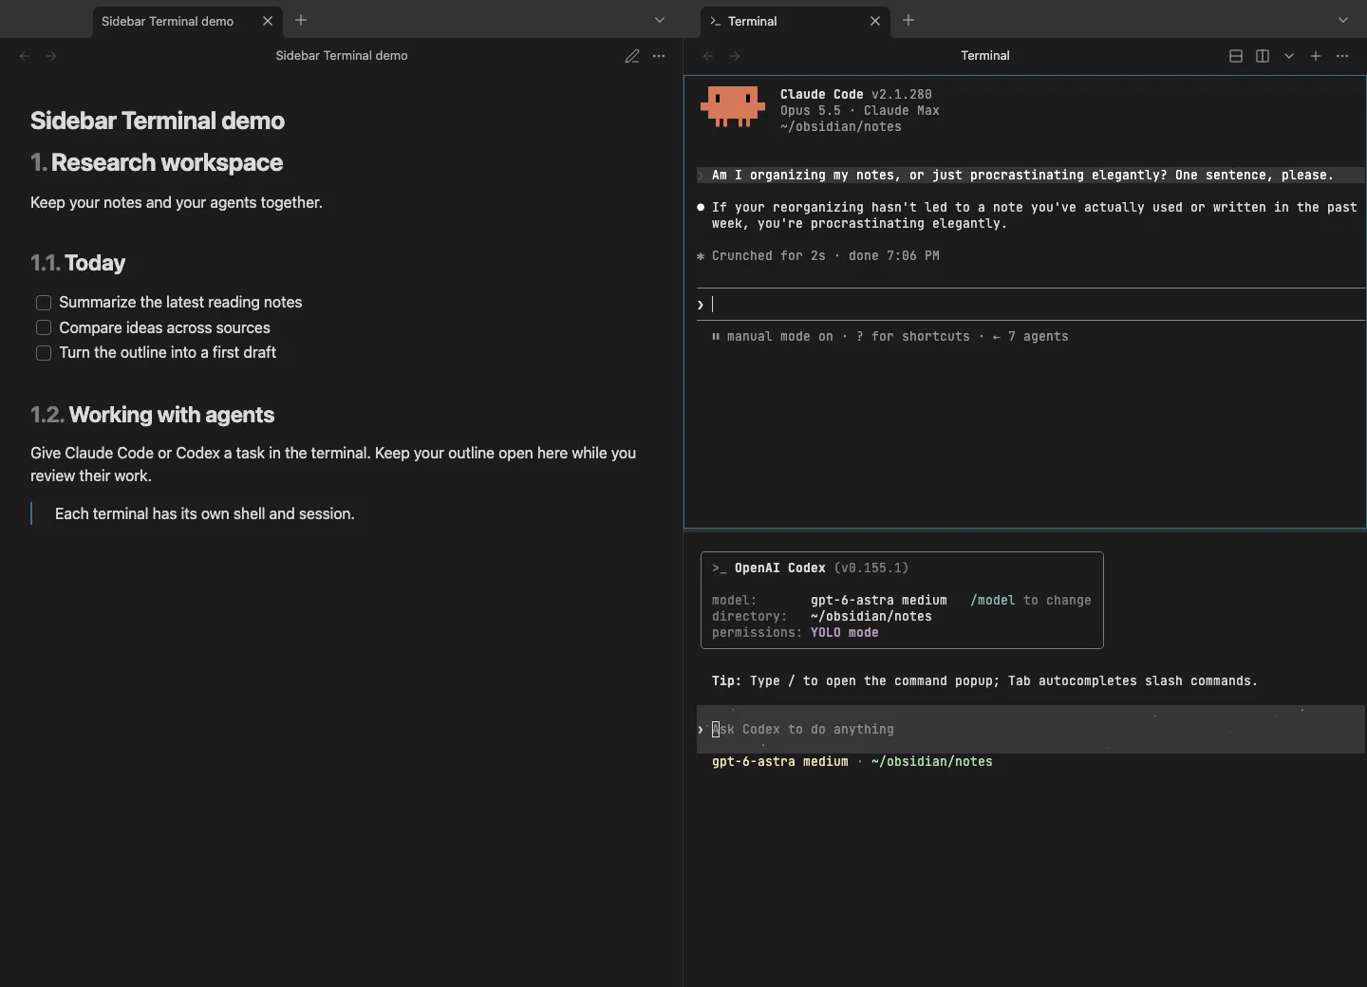Click the Claude Code prompt input line
Image resolution: width=1367 pixels, height=987 pixels.
(1031, 305)
